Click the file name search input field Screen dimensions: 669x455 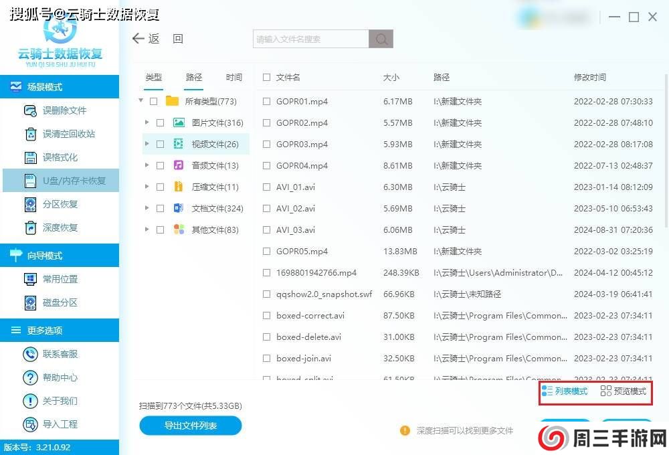click(x=311, y=39)
